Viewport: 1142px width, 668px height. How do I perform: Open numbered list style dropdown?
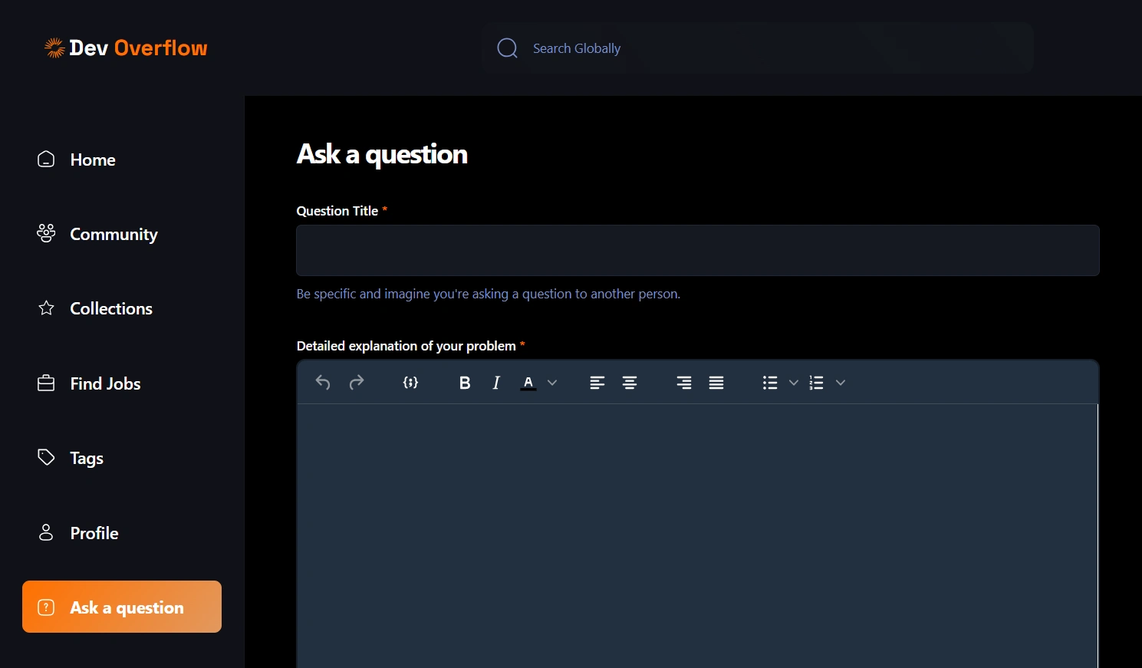pyautogui.click(x=841, y=383)
